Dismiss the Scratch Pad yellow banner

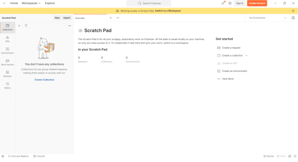(293, 11)
